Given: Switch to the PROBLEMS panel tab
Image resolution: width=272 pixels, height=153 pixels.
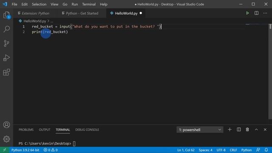Looking at the screenshot, I should [x=26, y=130].
